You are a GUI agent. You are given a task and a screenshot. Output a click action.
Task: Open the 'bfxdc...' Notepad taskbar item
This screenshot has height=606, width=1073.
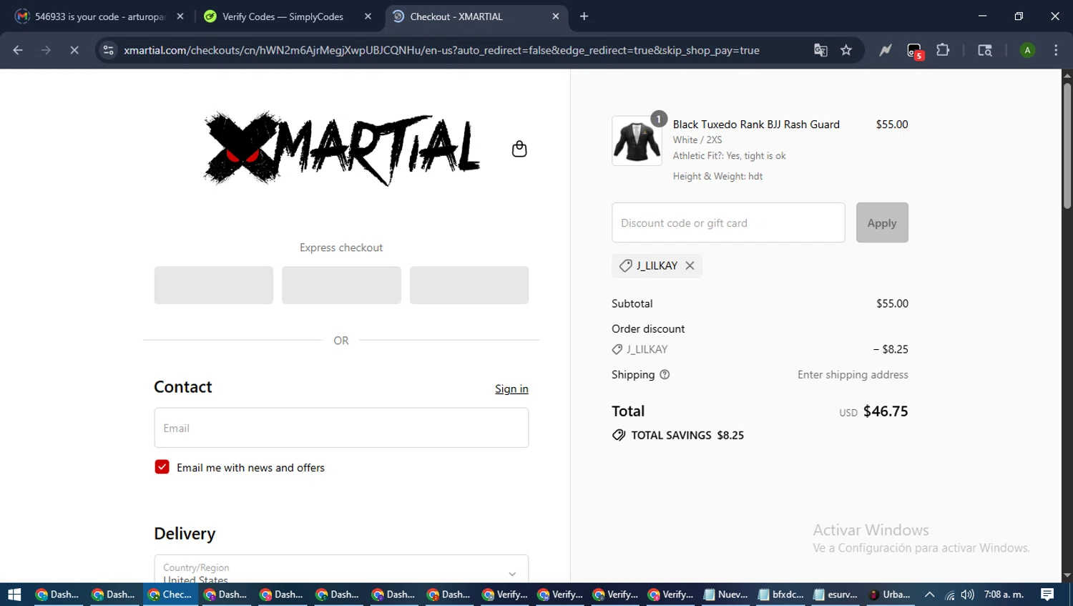(781, 595)
